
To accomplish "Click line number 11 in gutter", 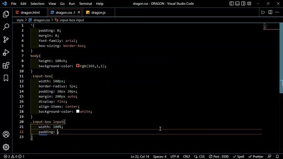I will point(22,76).
